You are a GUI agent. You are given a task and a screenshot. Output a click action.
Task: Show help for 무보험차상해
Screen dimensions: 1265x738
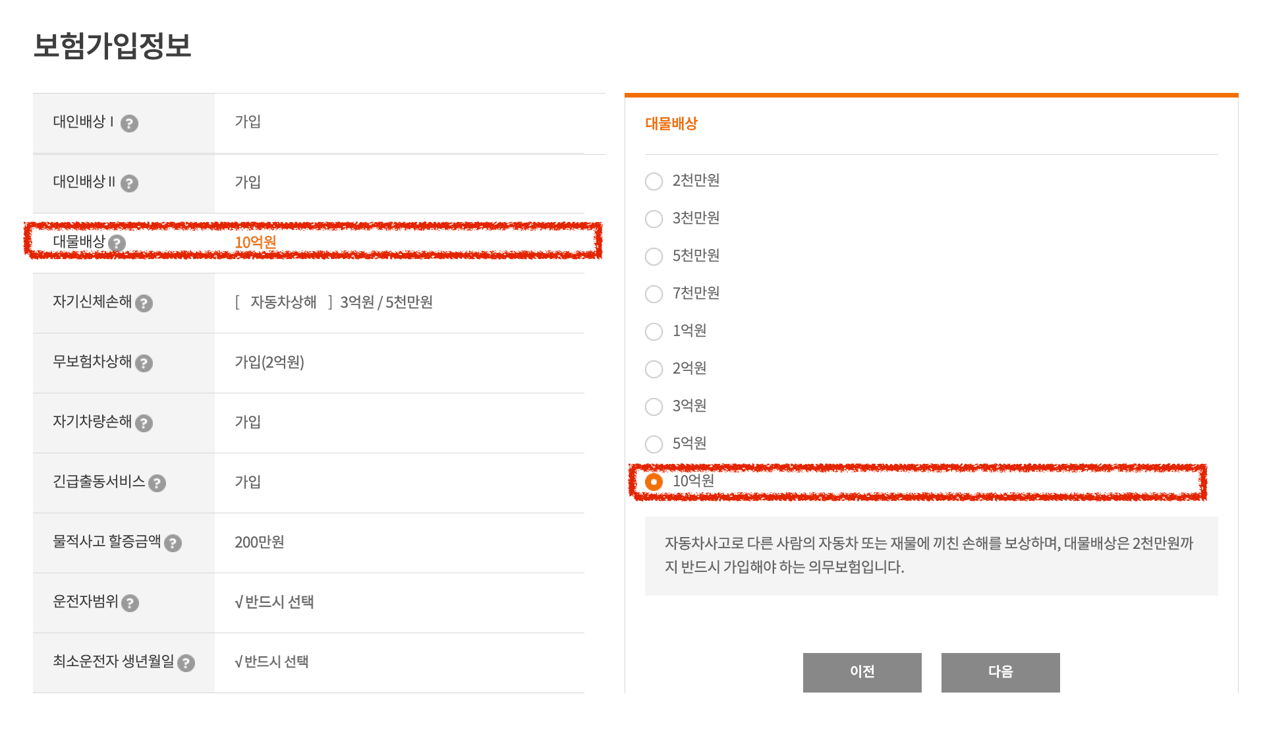144,363
